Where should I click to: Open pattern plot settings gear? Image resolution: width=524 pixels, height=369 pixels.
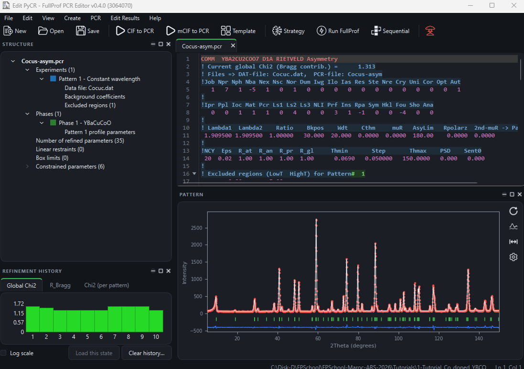click(x=513, y=257)
